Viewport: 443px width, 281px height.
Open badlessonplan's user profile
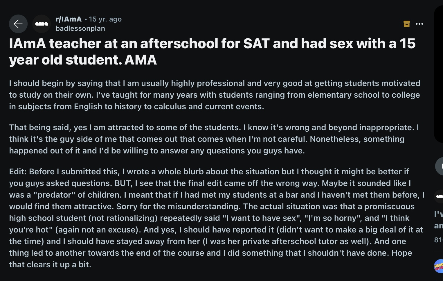coord(80,28)
